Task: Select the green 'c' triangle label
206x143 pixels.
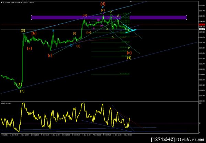Action: pyautogui.click(x=113, y=37)
